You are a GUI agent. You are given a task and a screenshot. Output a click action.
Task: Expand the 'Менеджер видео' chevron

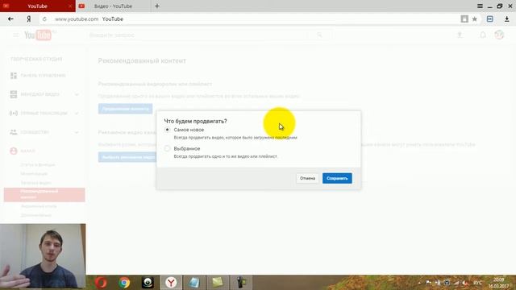(x=77, y=95)
